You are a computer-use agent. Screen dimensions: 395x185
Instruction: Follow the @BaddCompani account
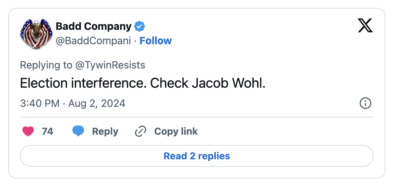(156, 41)
